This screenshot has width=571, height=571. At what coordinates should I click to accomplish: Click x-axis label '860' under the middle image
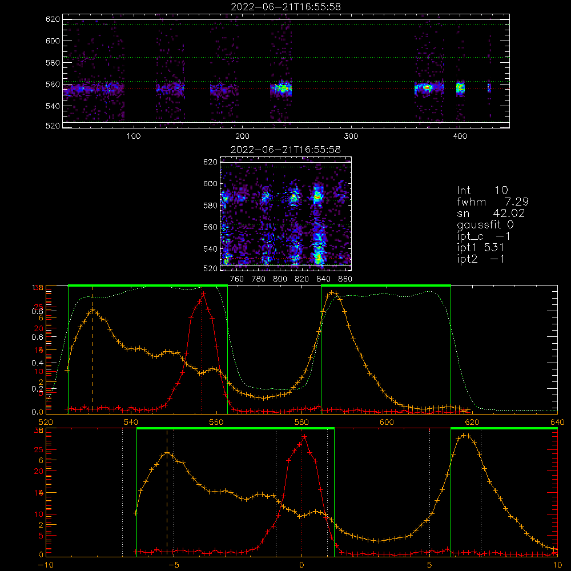click(345, 279)
